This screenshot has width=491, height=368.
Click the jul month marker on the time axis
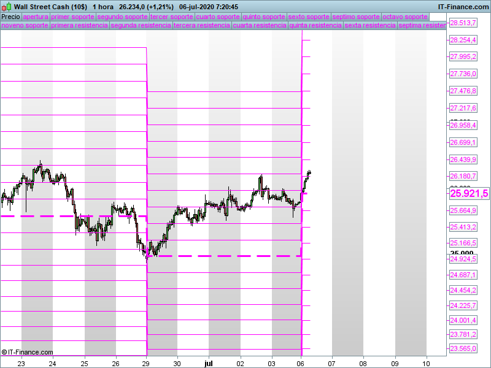click(x=209, y=364)
